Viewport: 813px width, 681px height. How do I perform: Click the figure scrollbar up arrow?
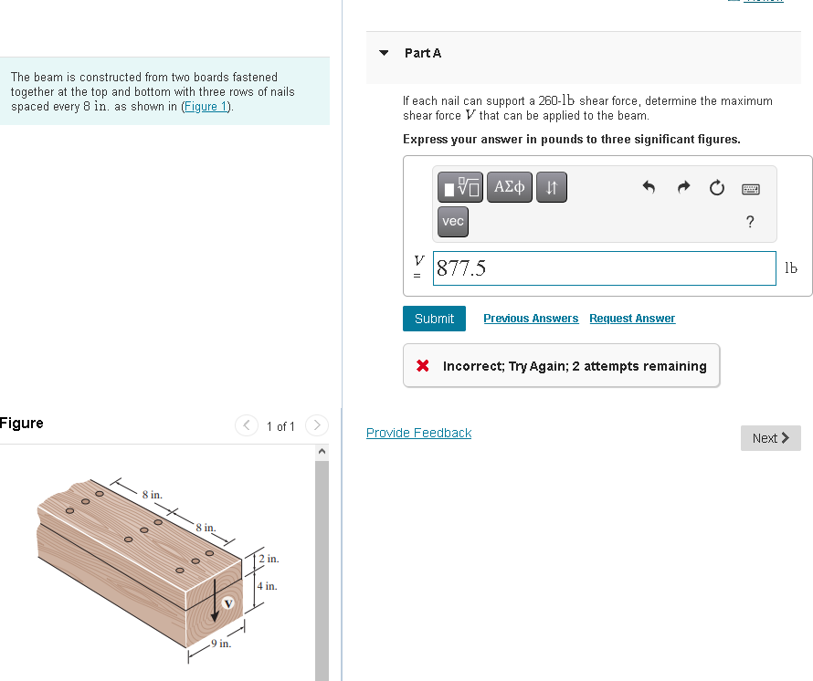click(322, 449)
